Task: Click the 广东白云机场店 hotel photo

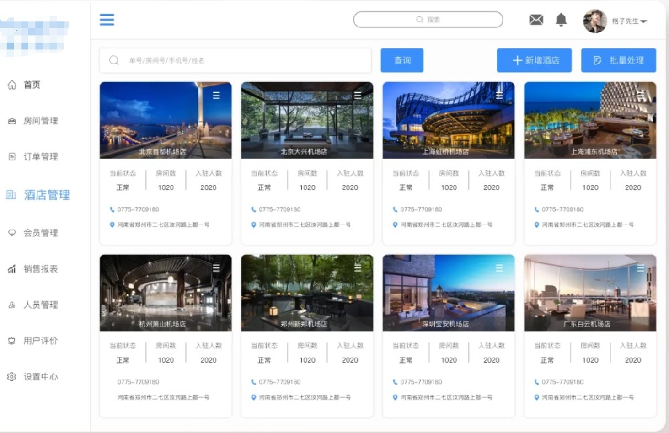Action: [590, 293]
